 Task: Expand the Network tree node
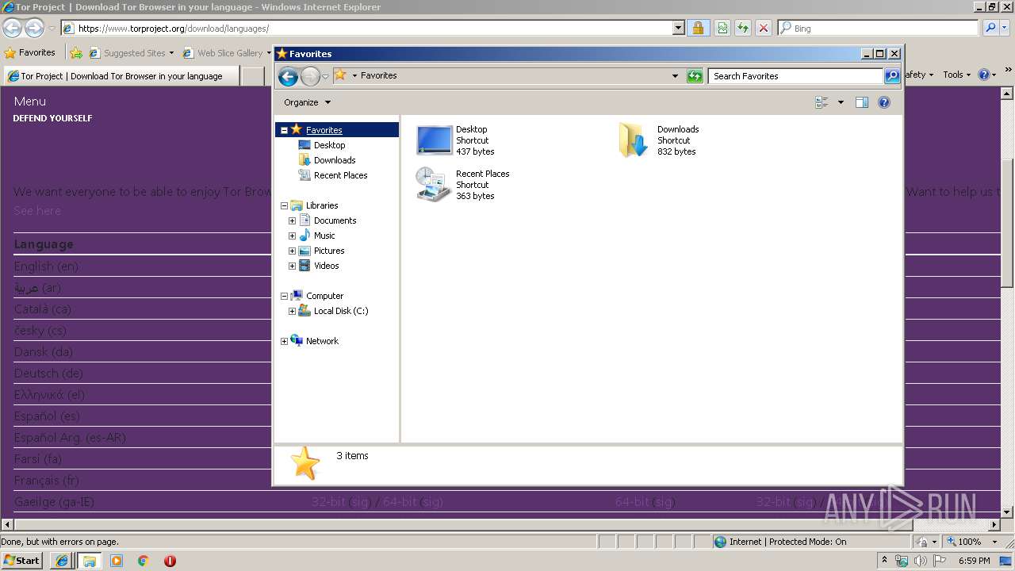click(x=284, y=341)
